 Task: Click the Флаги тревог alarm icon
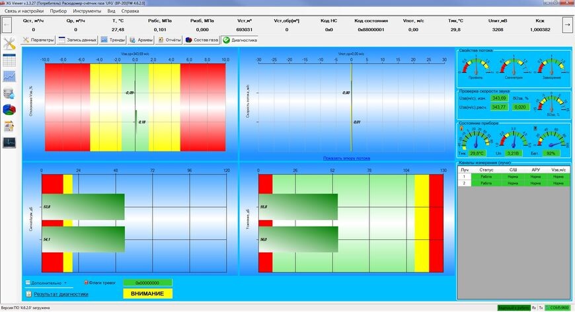tap(86, 283)
